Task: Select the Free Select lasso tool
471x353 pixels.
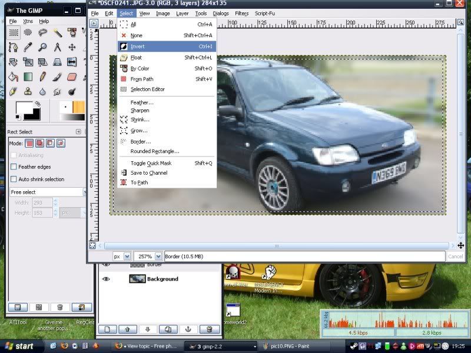Action: (x=42, y=32)
